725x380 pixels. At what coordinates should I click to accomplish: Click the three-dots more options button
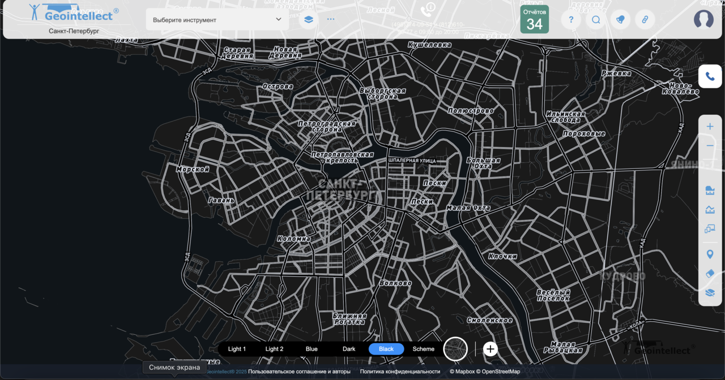pyautogui.click(x=331, y=19)
